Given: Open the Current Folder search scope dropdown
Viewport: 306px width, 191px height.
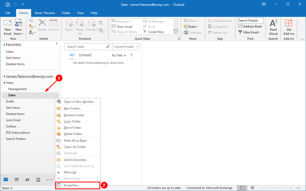Looking at the screenshot, I should pyautogui.click(x=126, y=46).
